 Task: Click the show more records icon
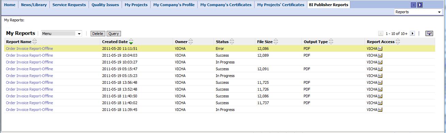pyautogui.click(x=429, y=34)
